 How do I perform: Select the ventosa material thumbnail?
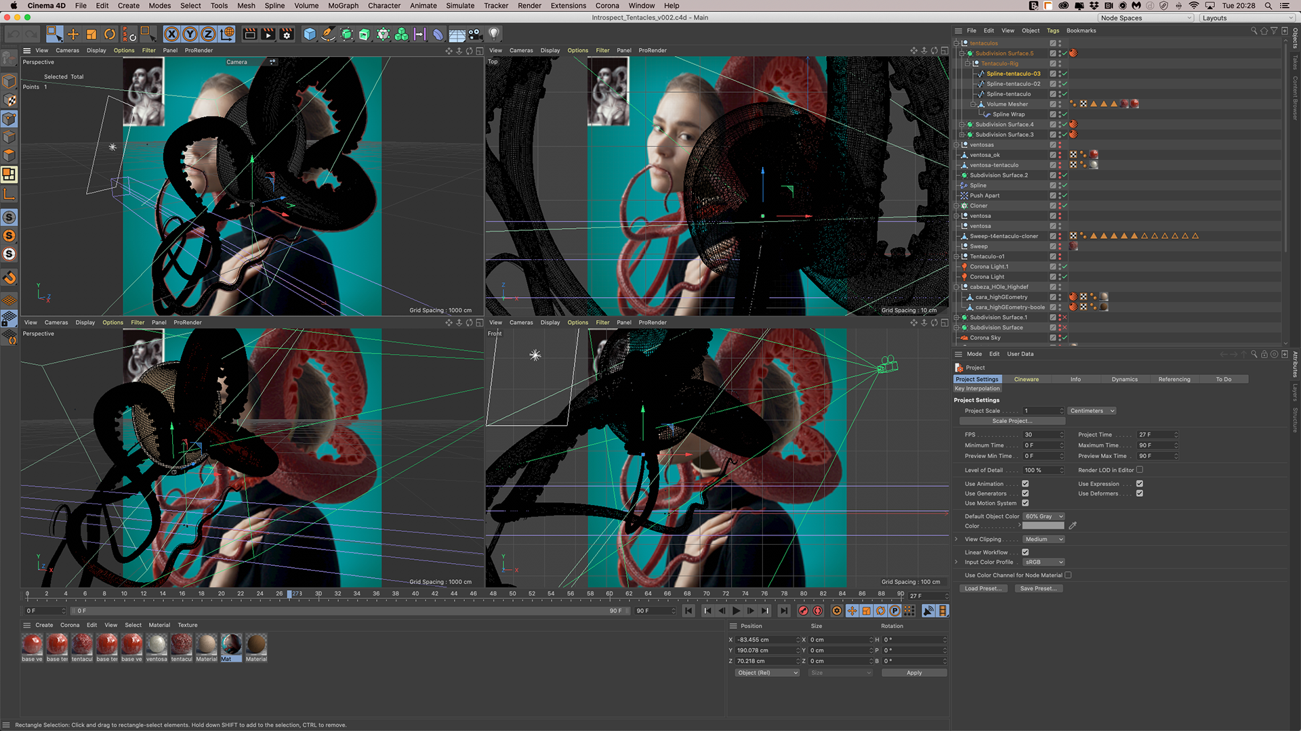click(x=157, y=648)
